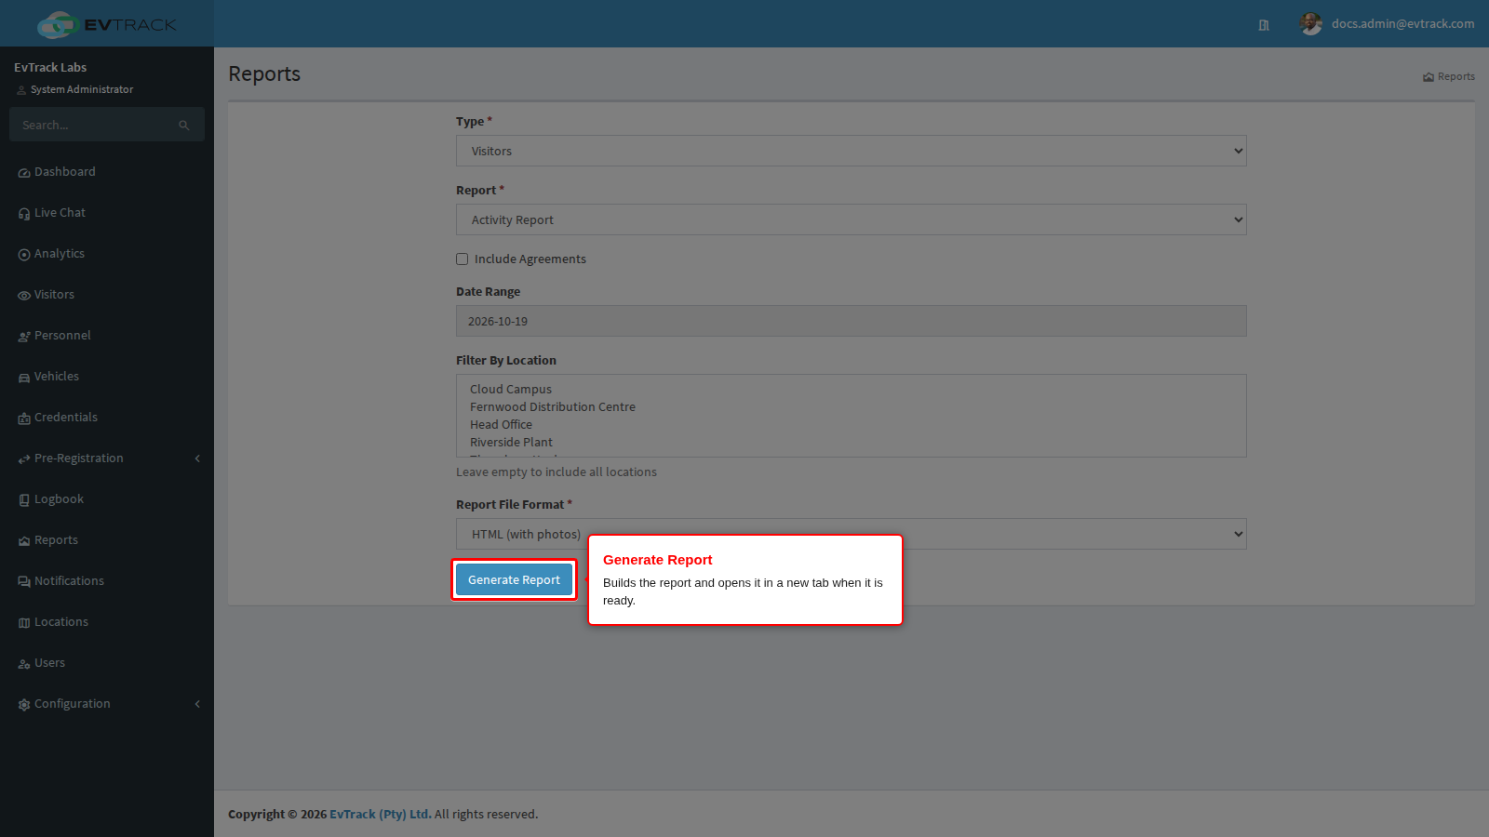Click the Reports sidebar icon
This screenshot has height=837, width=1489.
(24, 541)
